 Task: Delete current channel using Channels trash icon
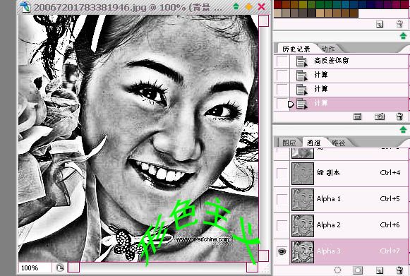(x=399, y=270)
